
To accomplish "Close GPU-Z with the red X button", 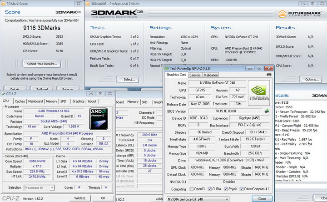I will (269, 68).
